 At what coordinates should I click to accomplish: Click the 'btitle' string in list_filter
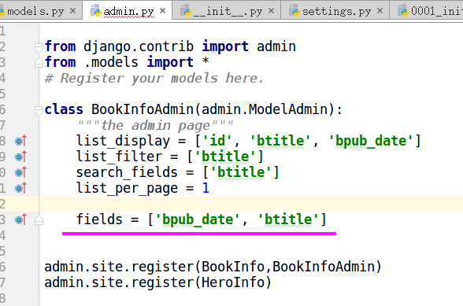pyautogui.click(x=225, y=157)
